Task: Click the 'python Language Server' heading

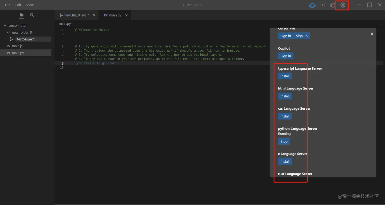Action: coord(298,129)
